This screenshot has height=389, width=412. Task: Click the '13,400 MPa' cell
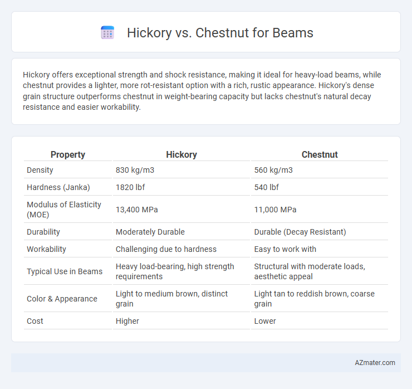coord(136,210)
